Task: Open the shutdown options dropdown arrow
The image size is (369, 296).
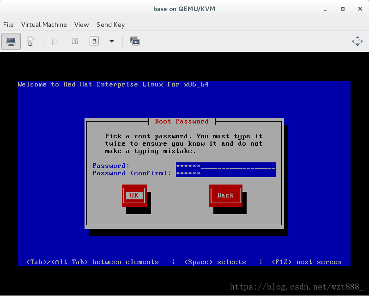Action: (112, 42)
